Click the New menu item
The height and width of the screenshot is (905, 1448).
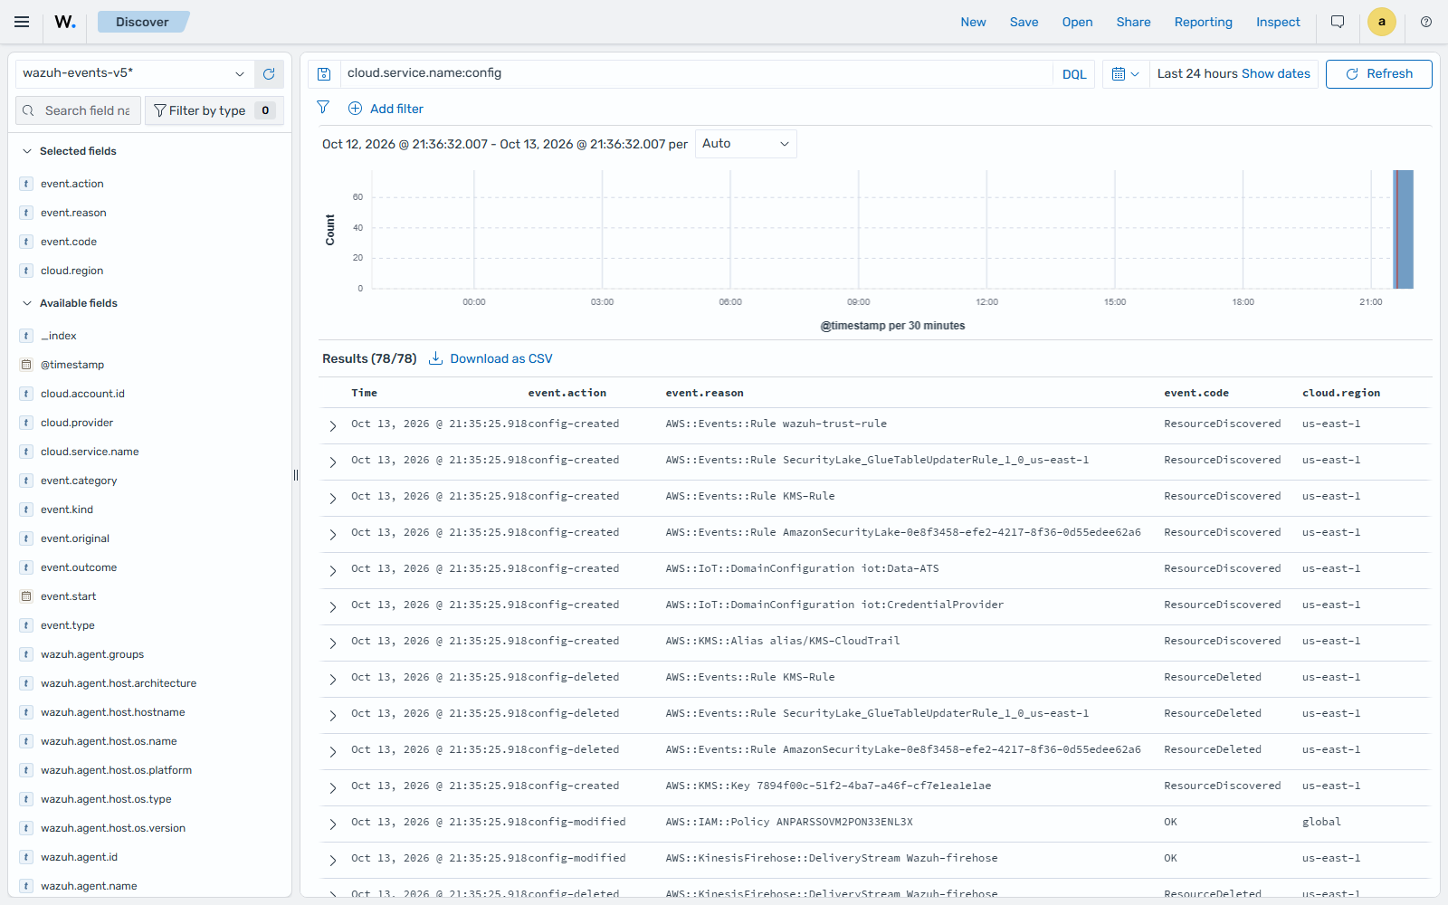974,22
